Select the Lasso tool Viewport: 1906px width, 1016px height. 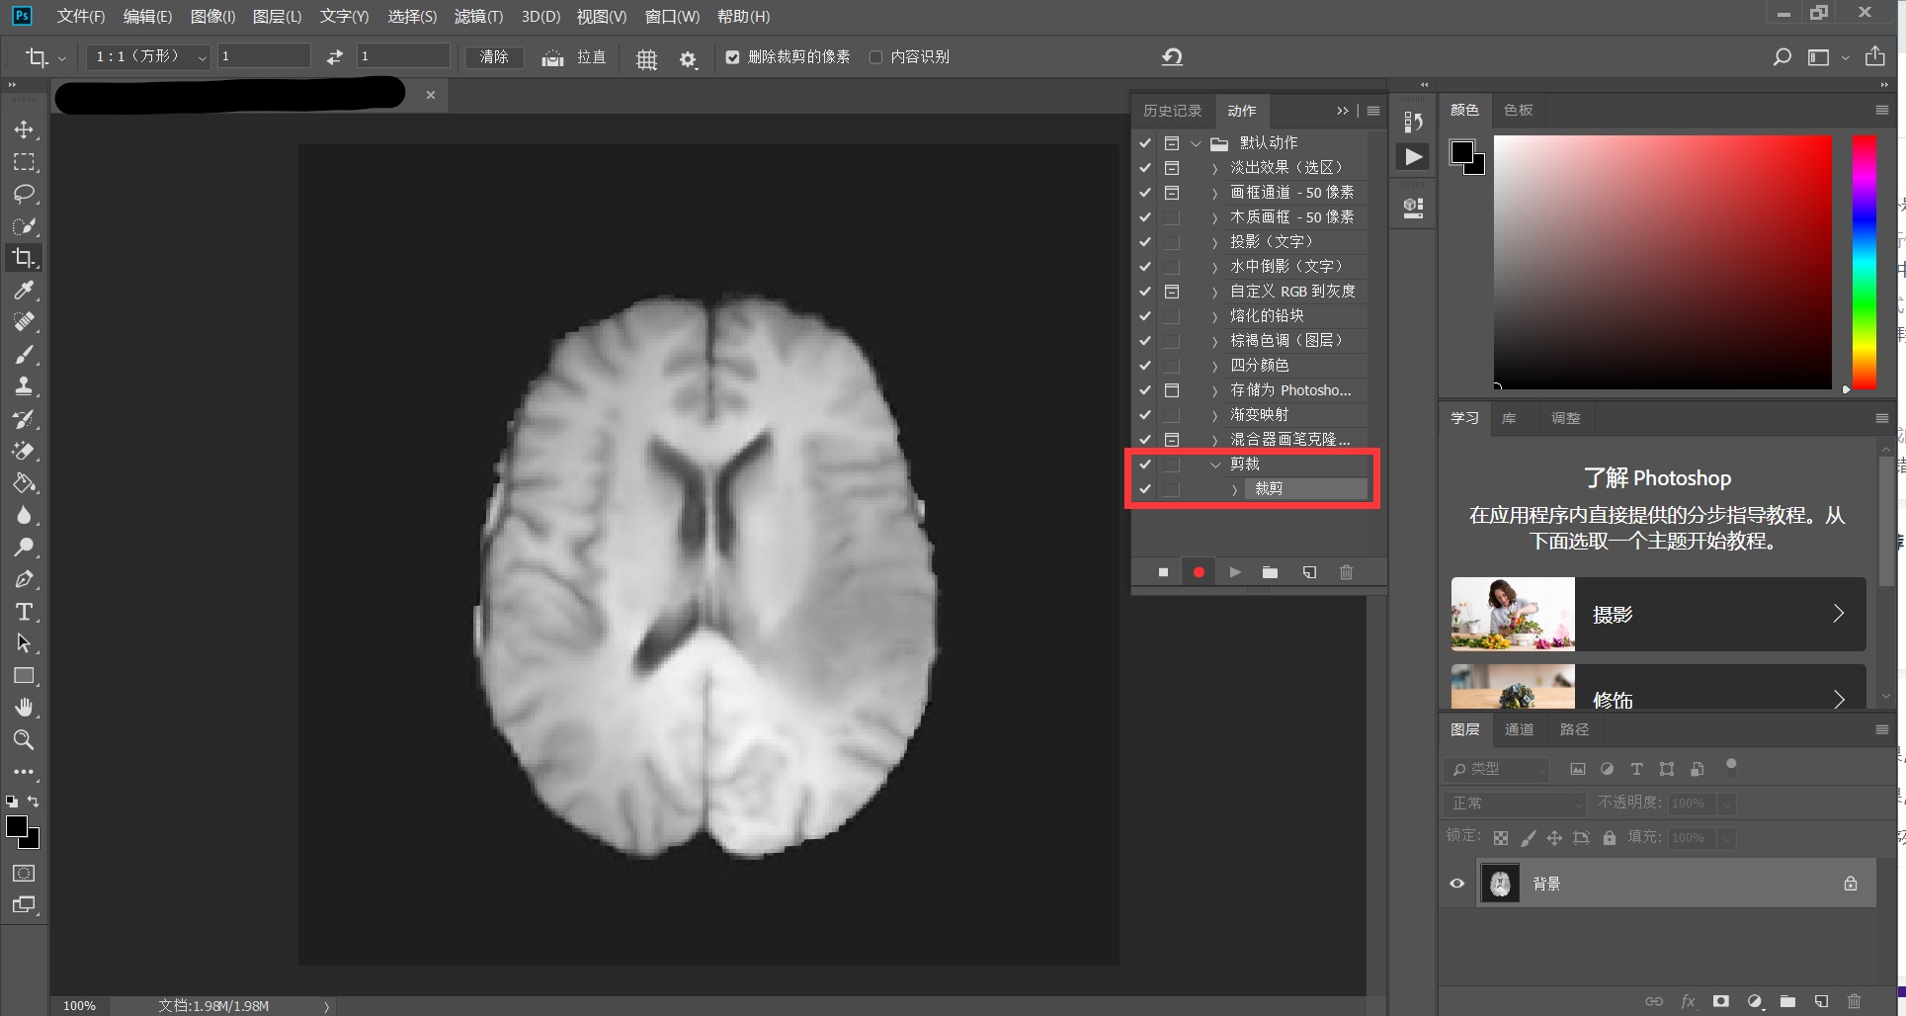pyautogui.click(x=24, y=194)
